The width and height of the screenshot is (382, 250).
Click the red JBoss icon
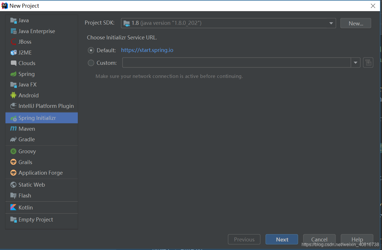(x=13, y=42)
